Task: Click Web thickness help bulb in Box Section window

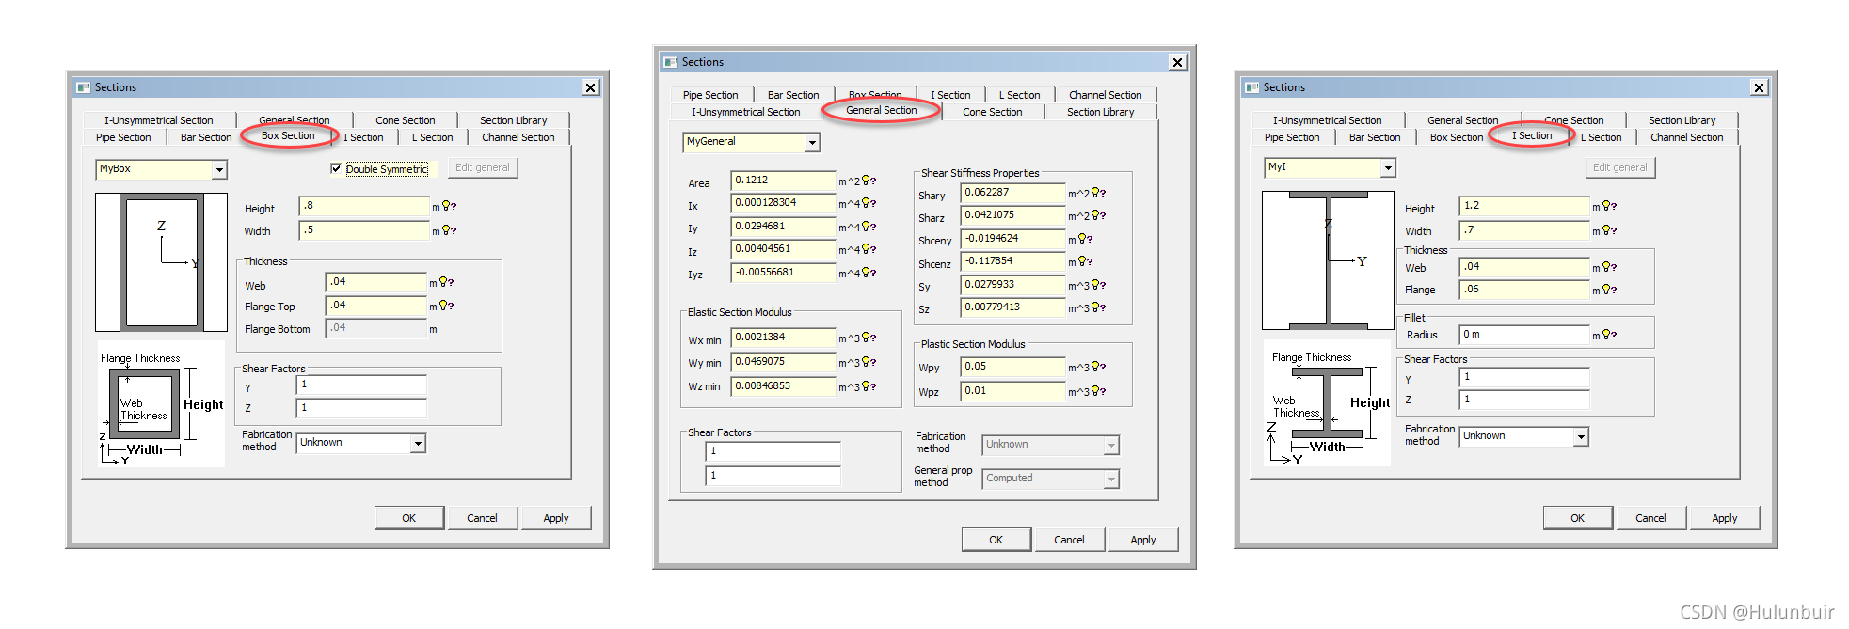Action: (x=448, y=282)
